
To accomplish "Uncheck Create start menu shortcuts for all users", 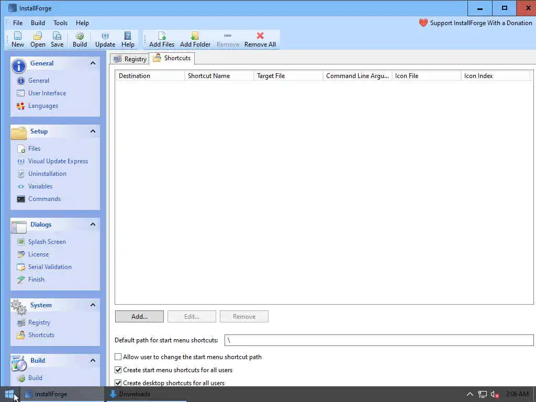I will (118, 370).
